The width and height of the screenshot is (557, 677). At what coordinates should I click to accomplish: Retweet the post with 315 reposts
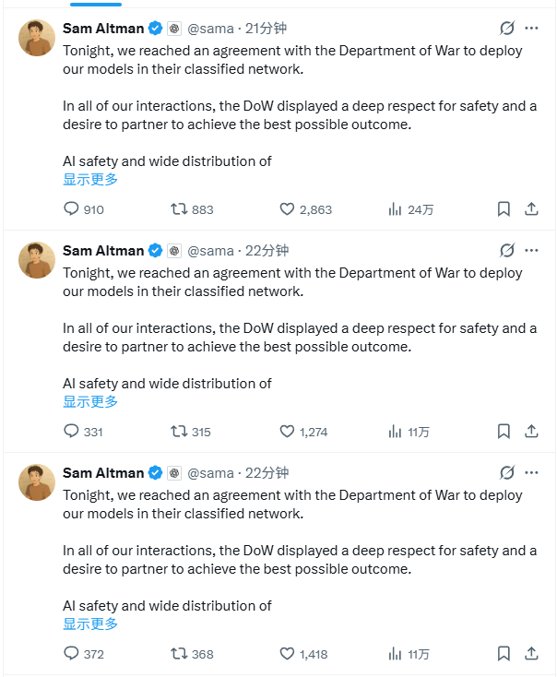point(180,432)
